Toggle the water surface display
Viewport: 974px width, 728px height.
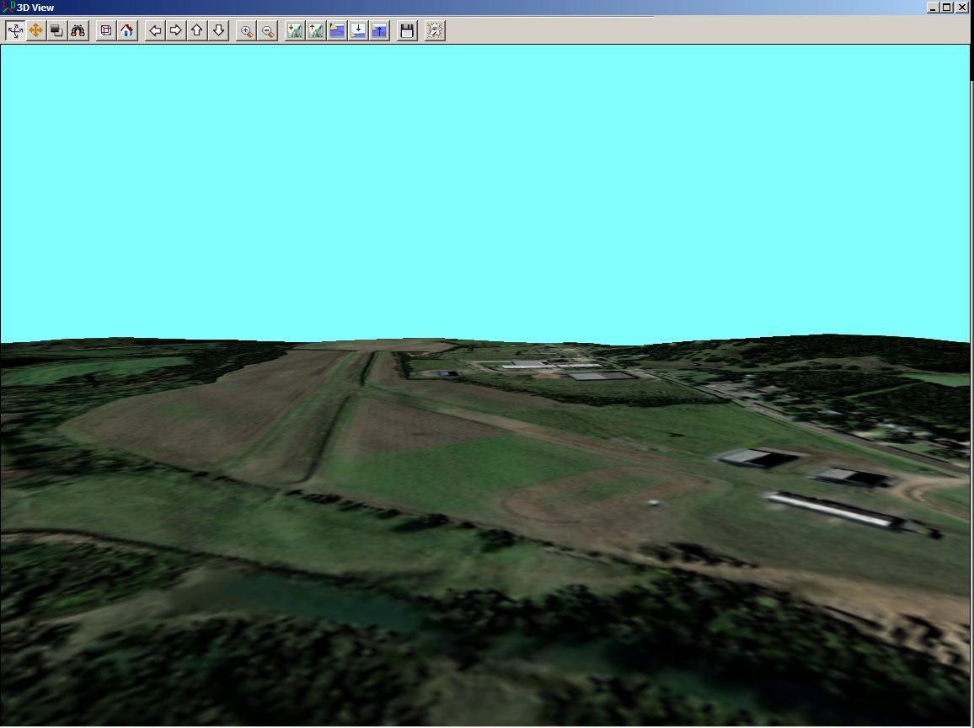point(335,30)
